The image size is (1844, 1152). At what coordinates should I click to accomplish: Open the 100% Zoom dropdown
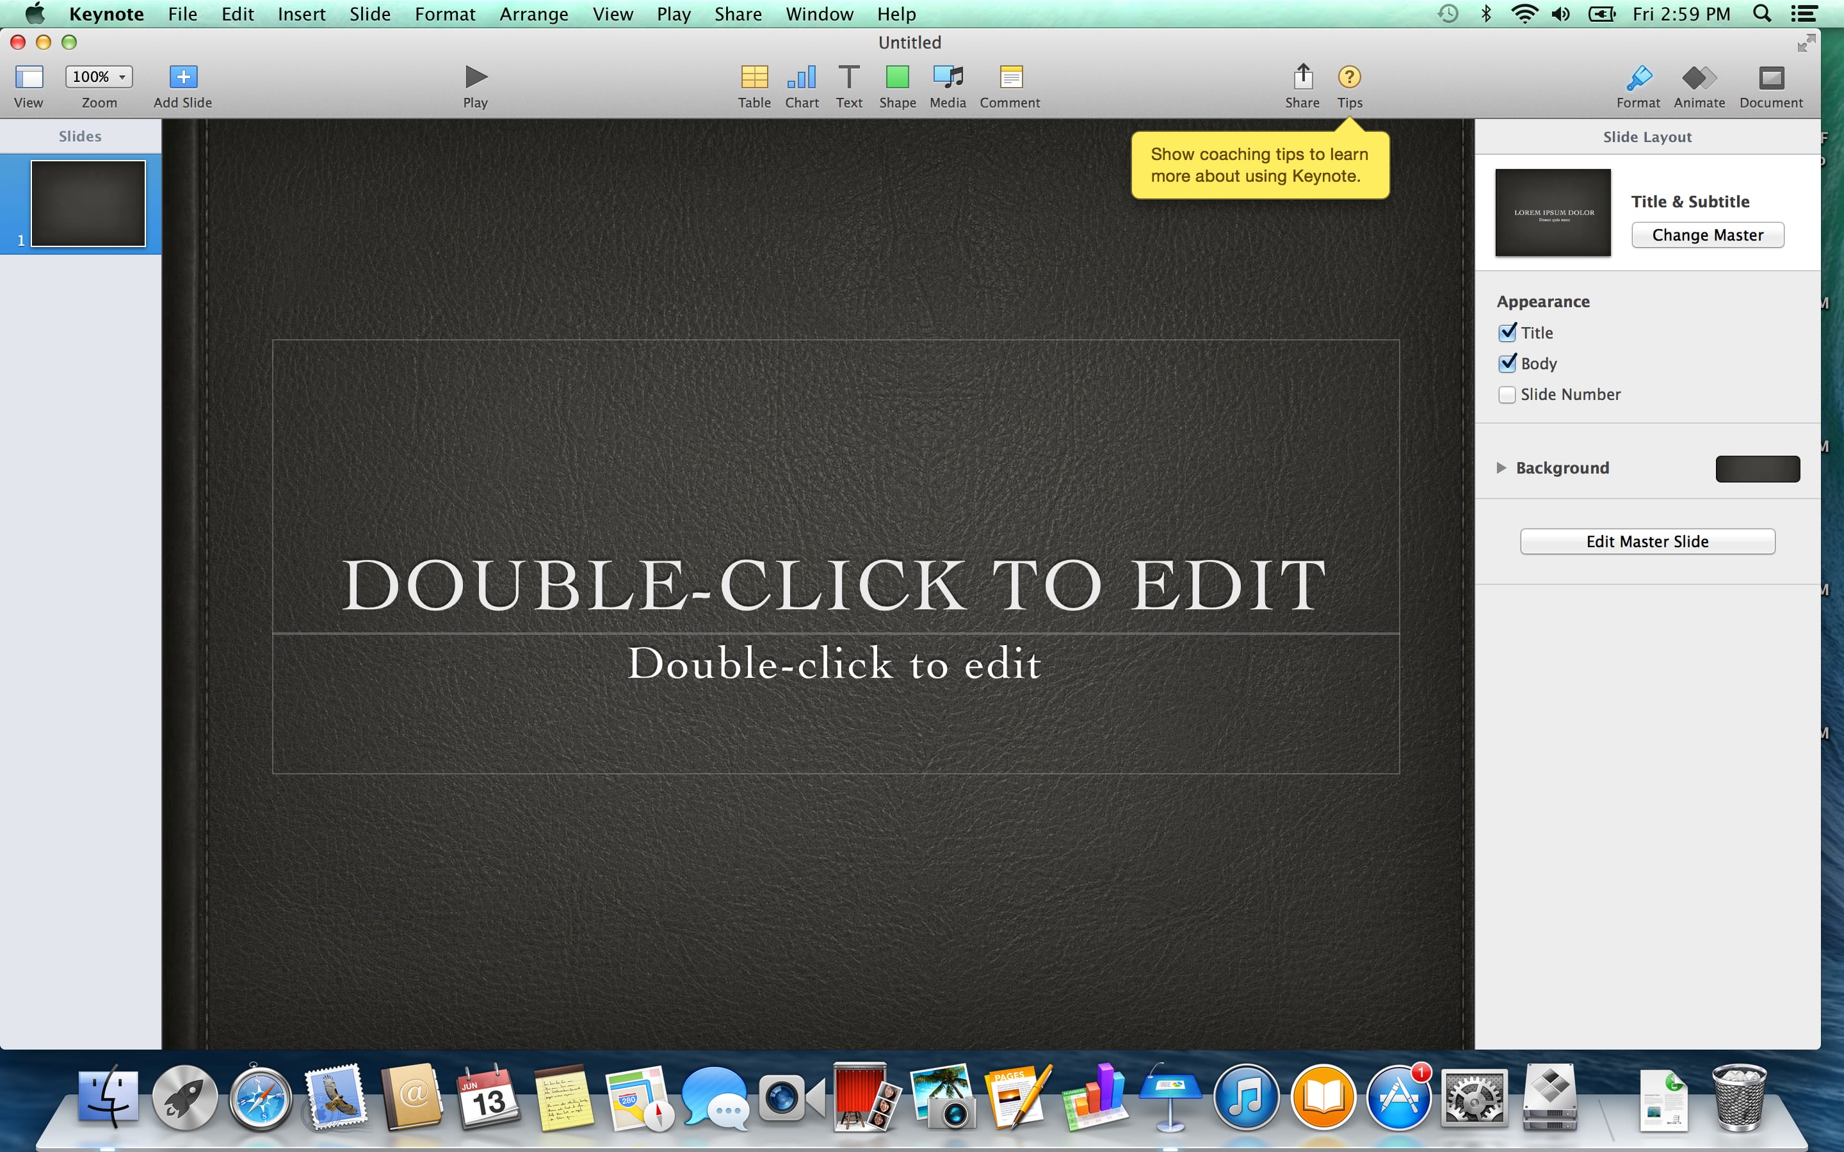99,77
